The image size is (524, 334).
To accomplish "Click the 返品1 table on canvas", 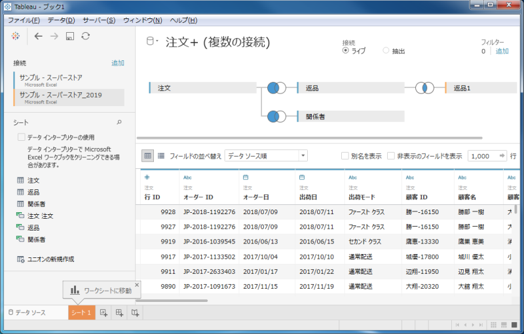I will [x=481, y=88].
